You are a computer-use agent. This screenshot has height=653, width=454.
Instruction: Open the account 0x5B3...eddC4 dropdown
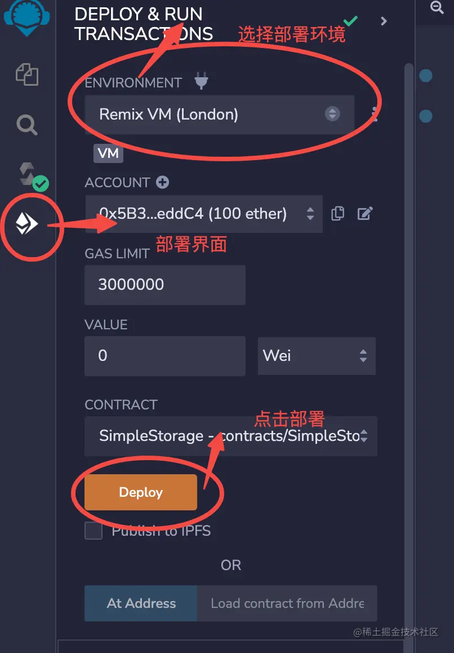[204, 214]
